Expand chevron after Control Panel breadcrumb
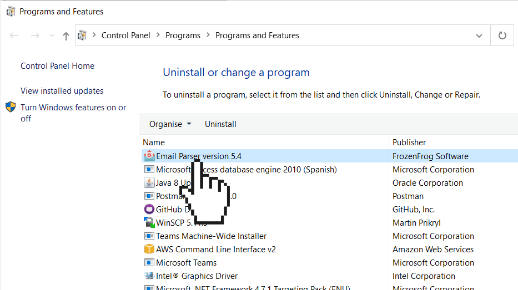 158,35
